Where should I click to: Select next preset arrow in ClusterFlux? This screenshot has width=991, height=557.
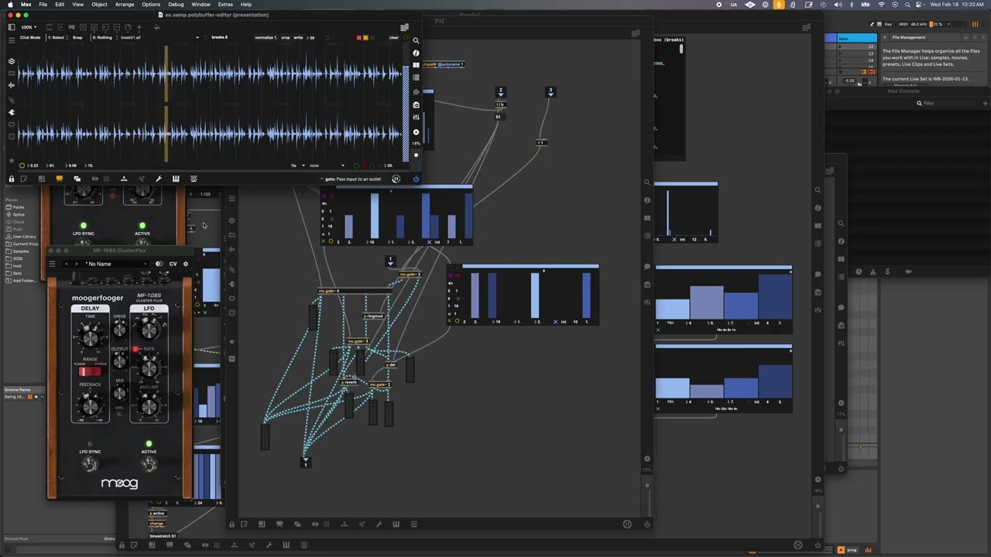76,264
